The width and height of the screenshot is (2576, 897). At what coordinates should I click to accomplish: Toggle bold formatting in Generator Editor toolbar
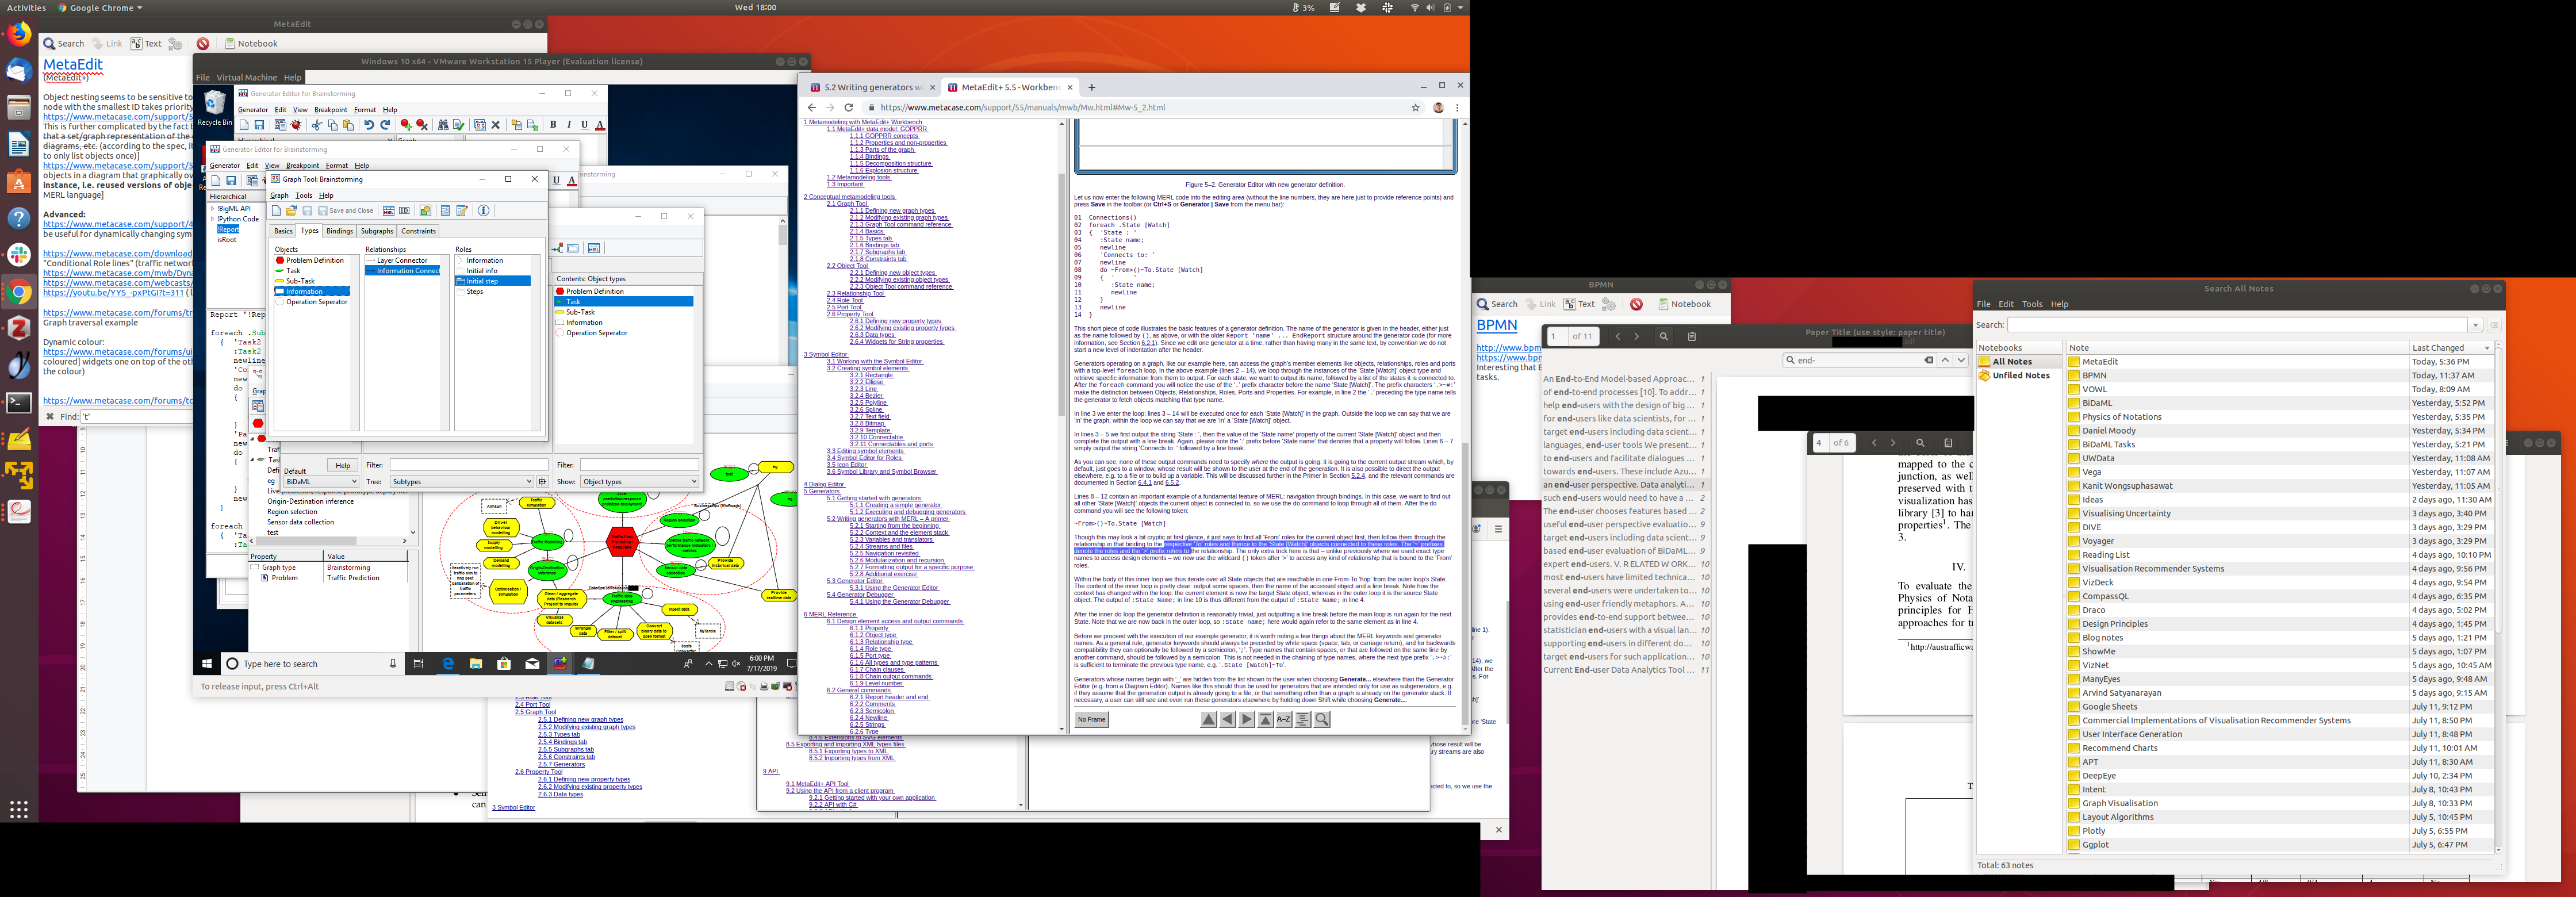[x=553, y=125]
